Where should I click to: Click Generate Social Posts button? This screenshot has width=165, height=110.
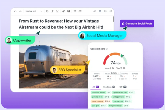(137, 24)
